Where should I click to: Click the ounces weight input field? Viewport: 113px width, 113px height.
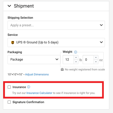point(88,60)
